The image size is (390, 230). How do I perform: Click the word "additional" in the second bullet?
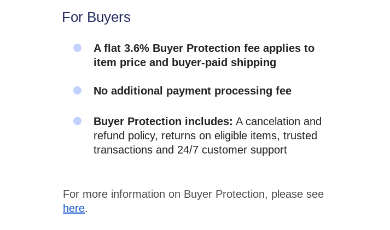tap(137, 91)
